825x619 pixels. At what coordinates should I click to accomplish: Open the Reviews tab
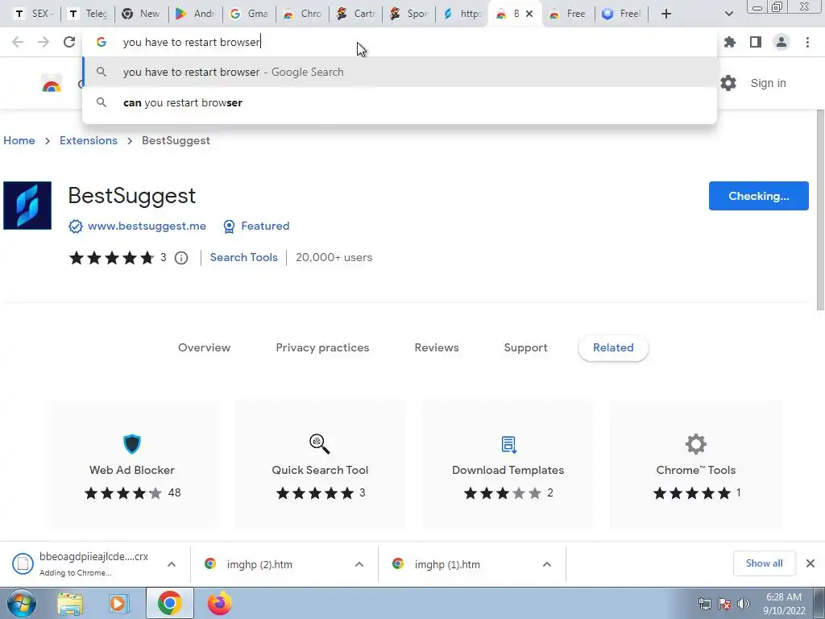coord(437,348)
